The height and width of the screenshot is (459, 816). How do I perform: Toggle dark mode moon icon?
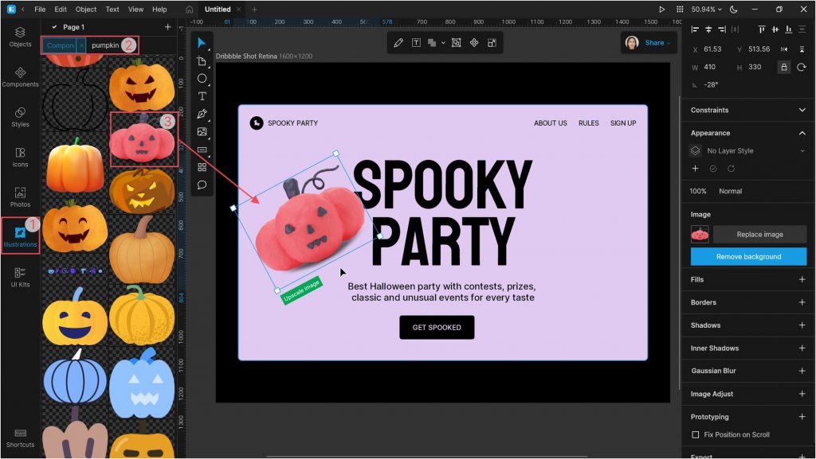tap(734, 10)
